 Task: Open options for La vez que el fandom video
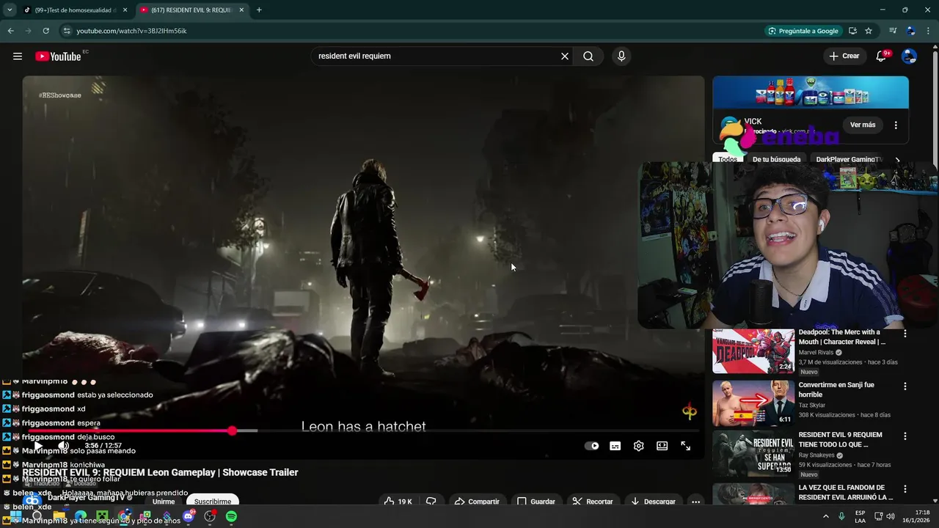click(x=905, y=488)
